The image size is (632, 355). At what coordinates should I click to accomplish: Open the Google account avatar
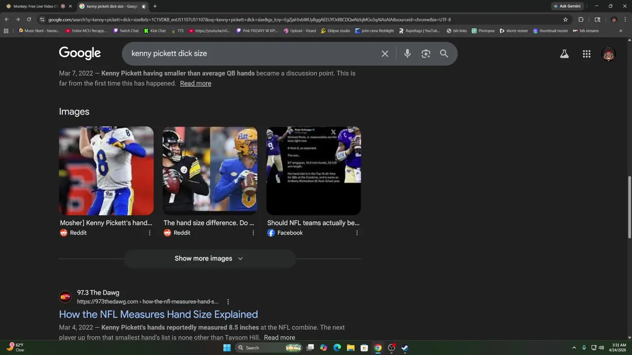(x=609, y=54)
